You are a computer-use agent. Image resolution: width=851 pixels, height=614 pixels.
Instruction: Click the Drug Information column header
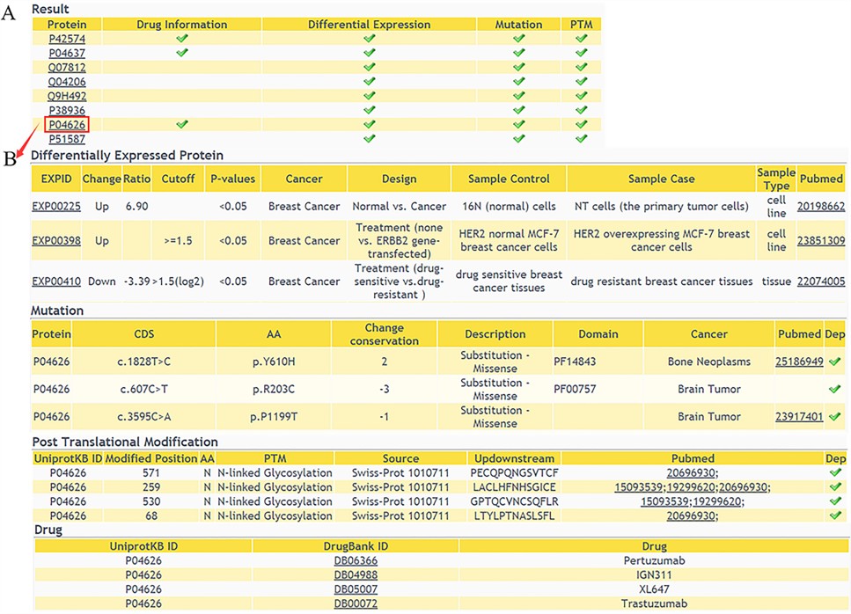point(182,25)
